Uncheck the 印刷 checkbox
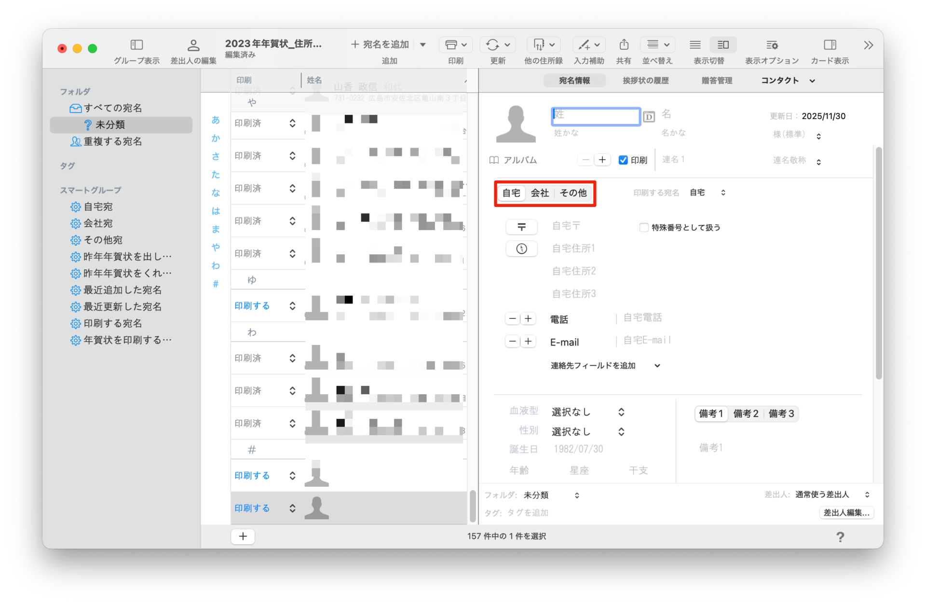The image size is (926, 605). [x=623, y=160]
